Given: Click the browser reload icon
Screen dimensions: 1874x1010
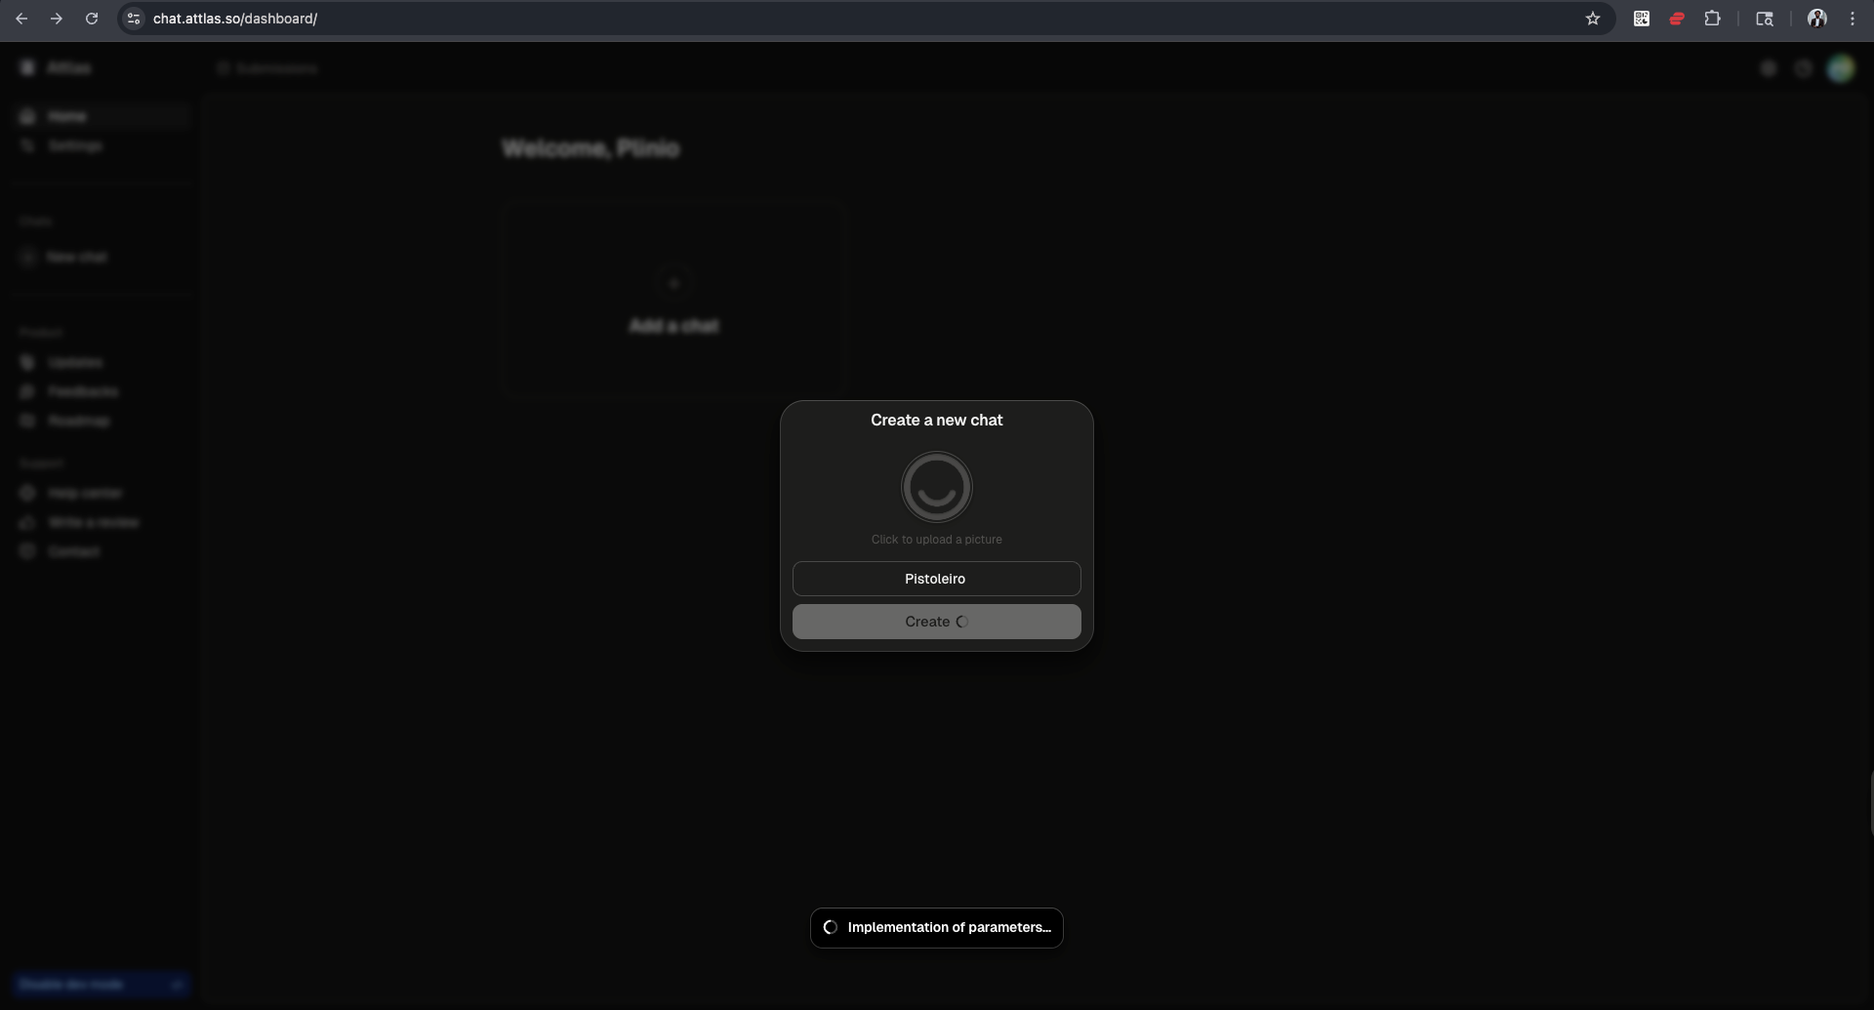Looking at the screenshot, I should (92, 19).
